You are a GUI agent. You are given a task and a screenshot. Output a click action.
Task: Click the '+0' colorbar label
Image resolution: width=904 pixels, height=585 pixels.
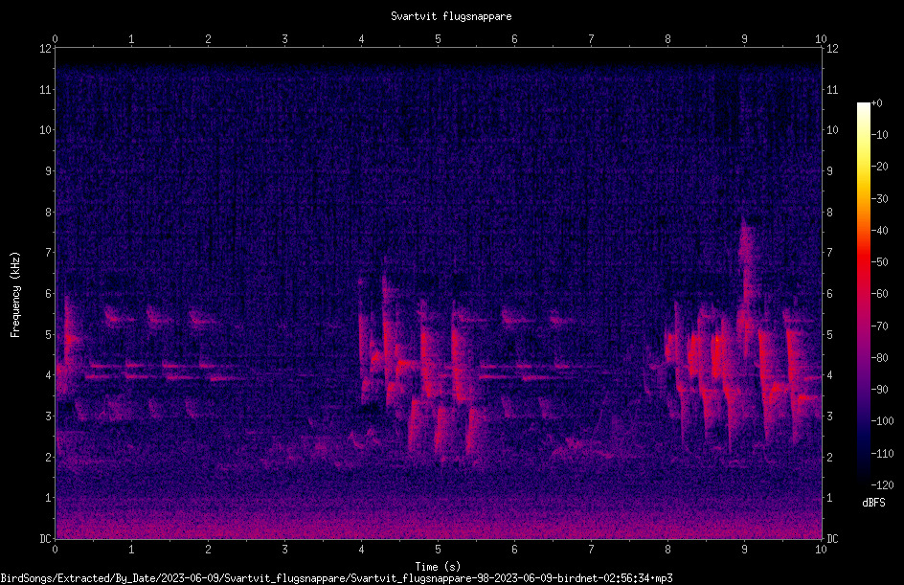876,103
